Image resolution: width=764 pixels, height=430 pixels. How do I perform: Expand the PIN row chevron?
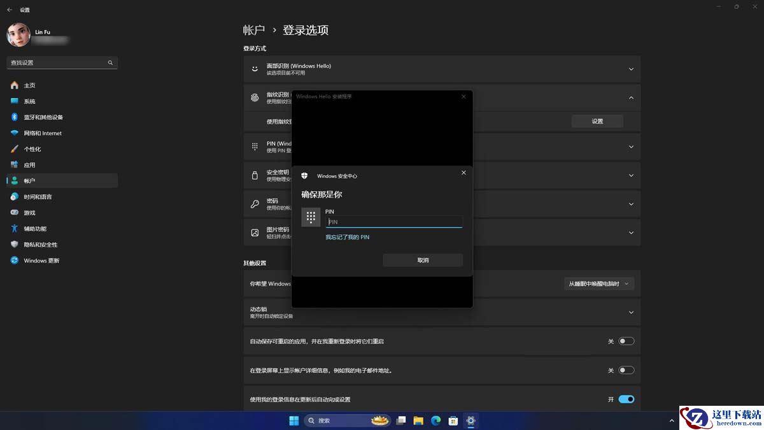point(631,147)
